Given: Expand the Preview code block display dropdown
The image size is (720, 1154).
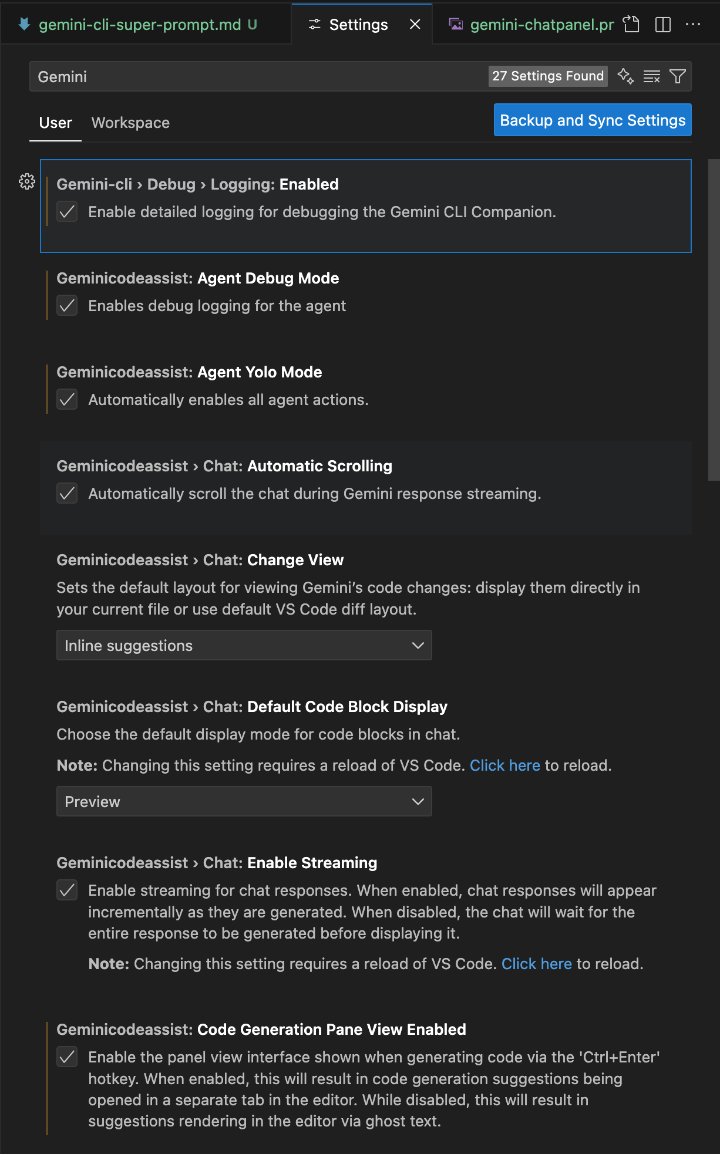Looking at the screenshot, I should coord(244,802).
